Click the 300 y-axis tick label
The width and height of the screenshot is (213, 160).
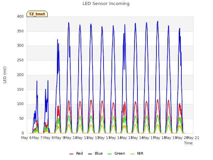20,46
